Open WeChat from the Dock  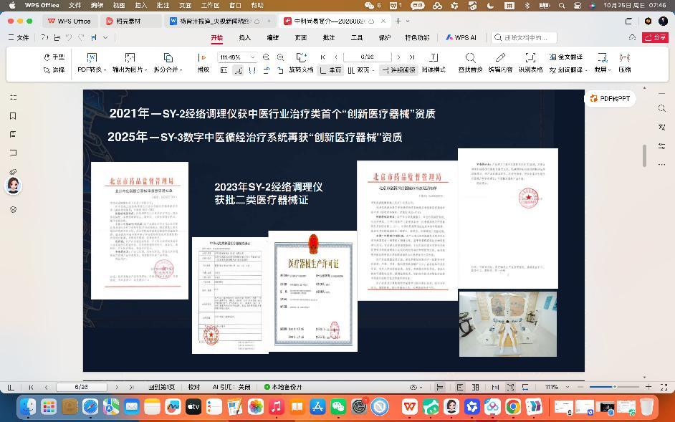pyautogui.click(x=338, y=406)
